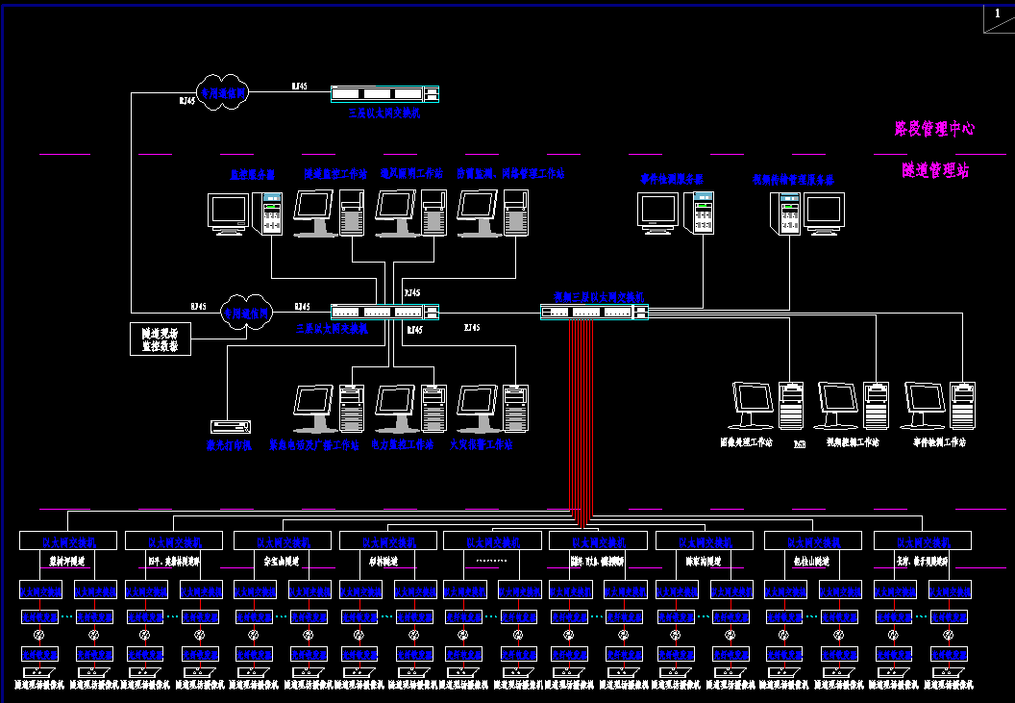Select the top 三层以太网交换机 switch device
1015x703 pixels.
coord(384,94)
